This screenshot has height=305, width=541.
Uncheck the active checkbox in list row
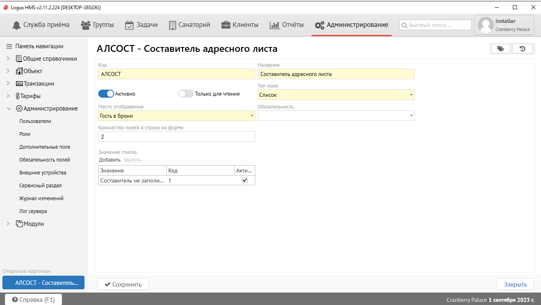(x=244, y=180)
